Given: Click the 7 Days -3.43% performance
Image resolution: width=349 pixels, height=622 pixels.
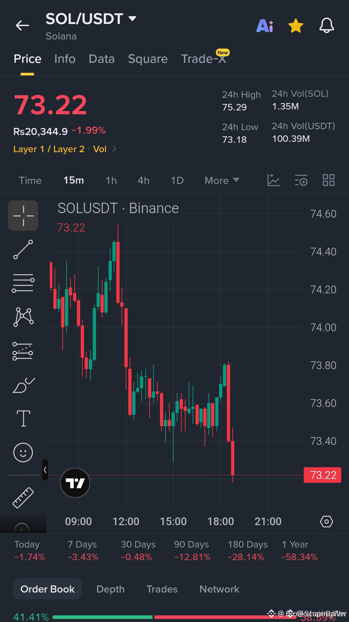Looking at the screenshot, I should click(x=83, y=550).
